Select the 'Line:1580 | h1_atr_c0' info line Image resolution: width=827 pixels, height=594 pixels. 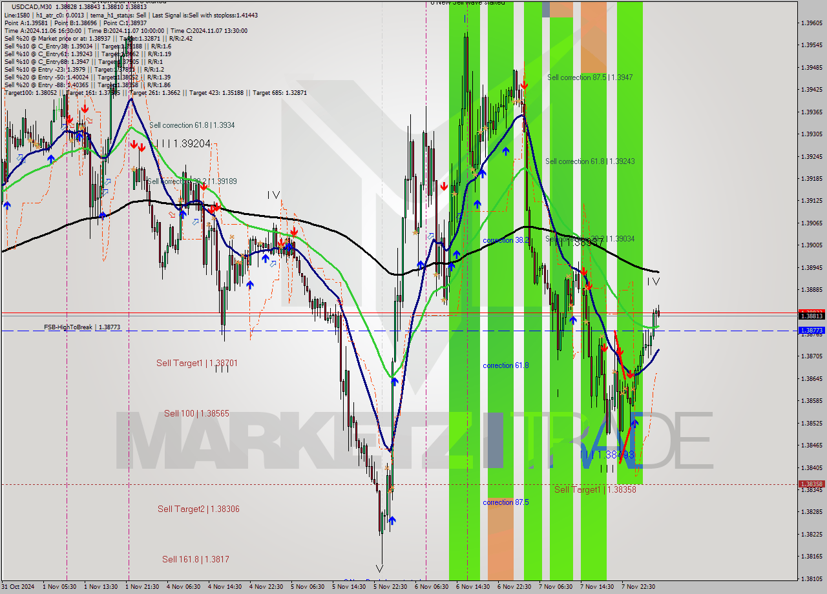131,15
